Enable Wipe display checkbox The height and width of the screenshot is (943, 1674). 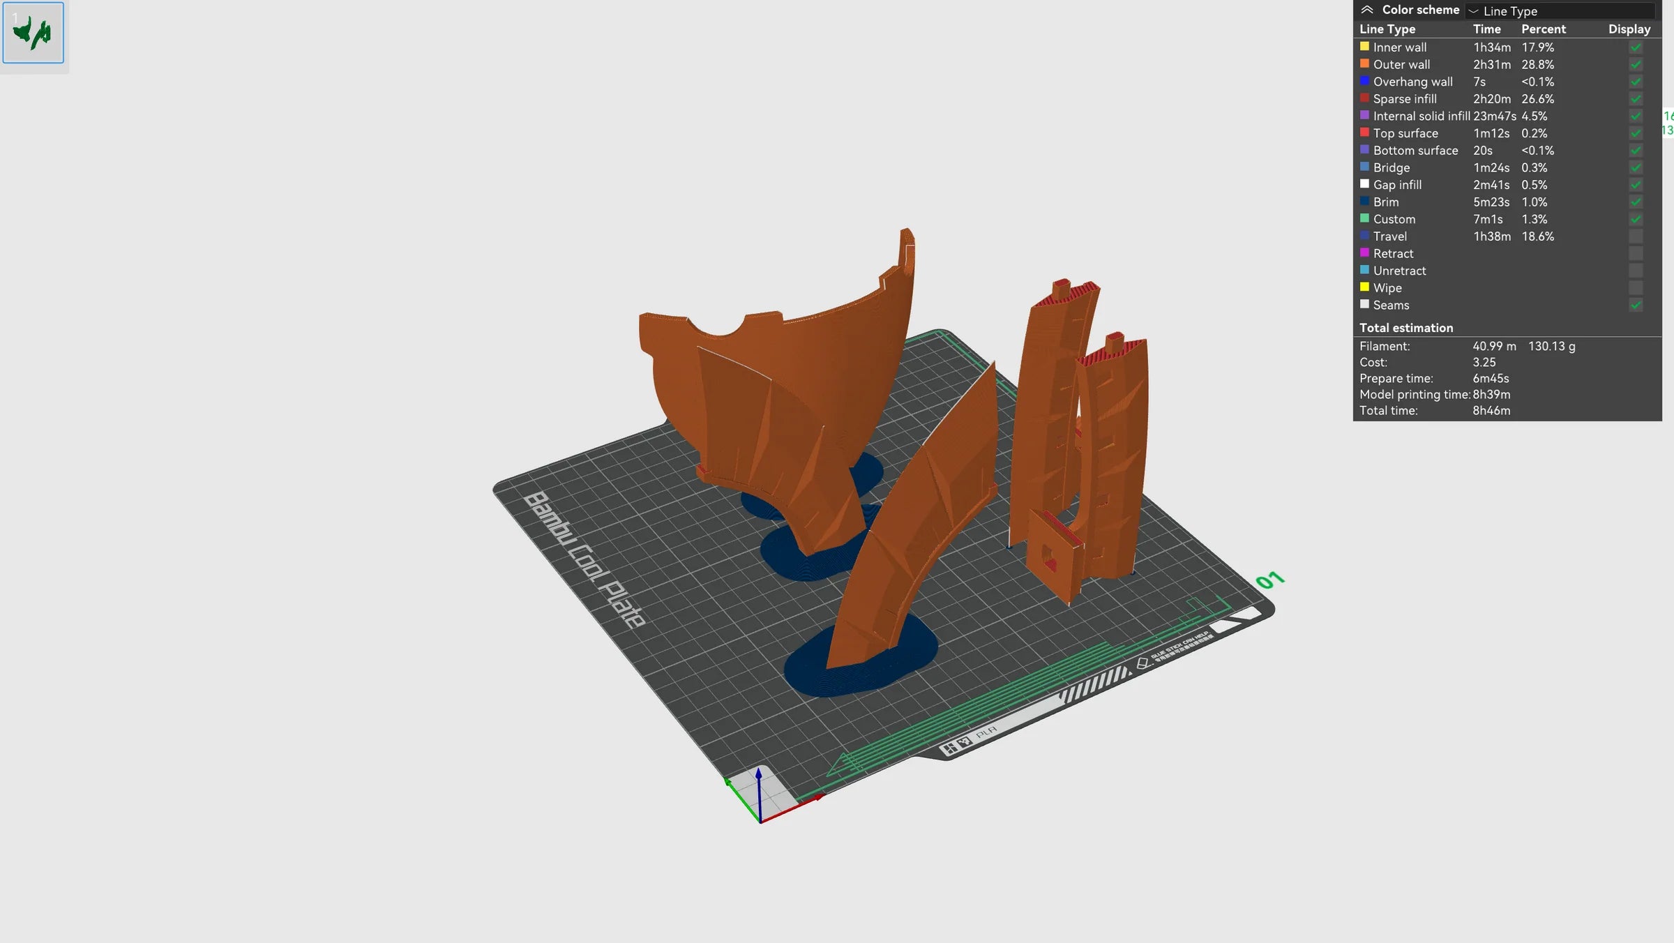[1636, 288]
